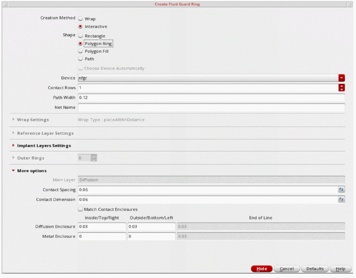The width and height of the screenshot is (356, 278).
Task: Click the Net Name input field
Action: pos(211,107)
